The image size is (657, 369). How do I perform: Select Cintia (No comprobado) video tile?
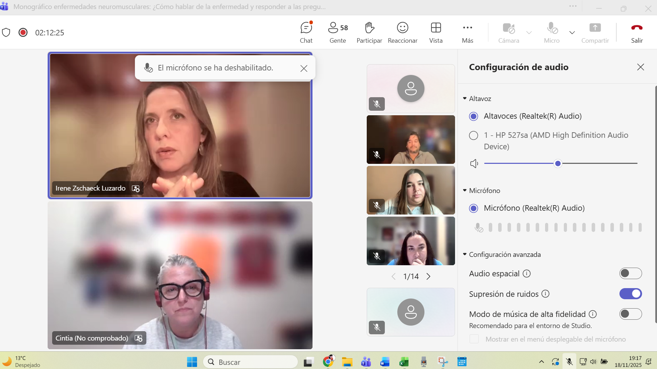180,275
